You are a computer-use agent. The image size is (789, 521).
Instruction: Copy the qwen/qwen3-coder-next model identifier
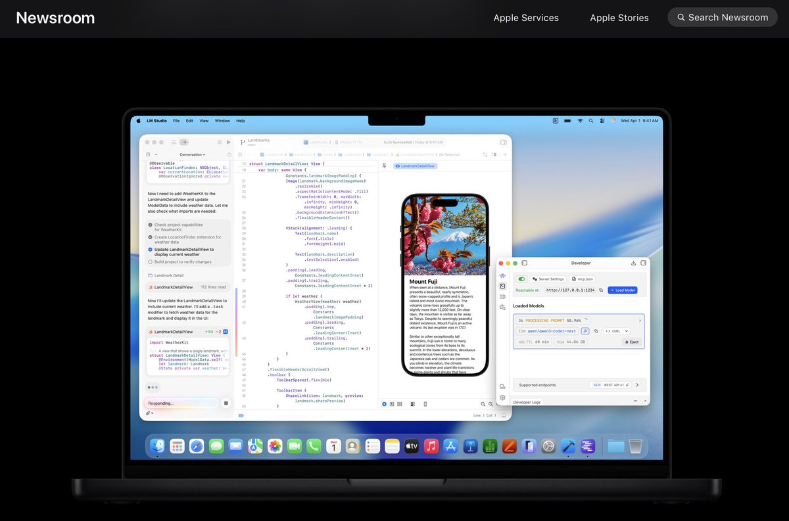596,331
